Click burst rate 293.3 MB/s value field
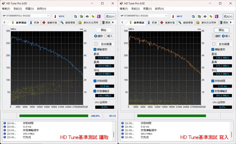This screenshot has width=236, height=144. point(222,95)
